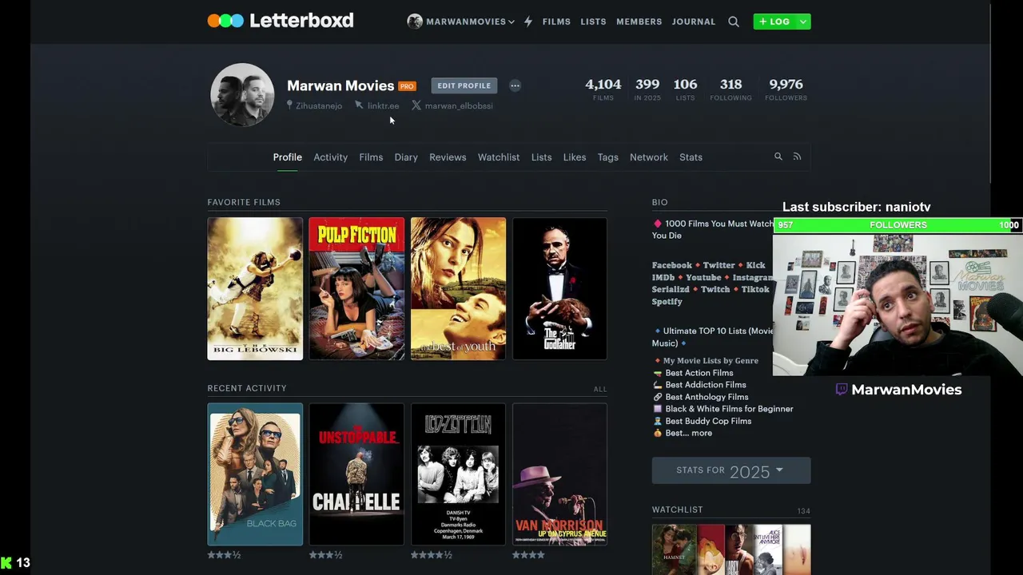Open the 318 Following stat
The image size is (1023, 575).
pyautogui.click(x=730, y=89)
